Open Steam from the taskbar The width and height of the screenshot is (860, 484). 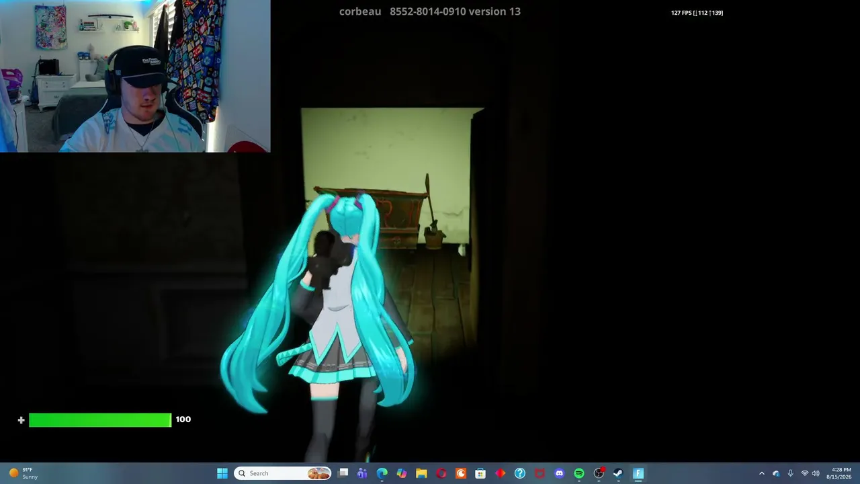618,473
